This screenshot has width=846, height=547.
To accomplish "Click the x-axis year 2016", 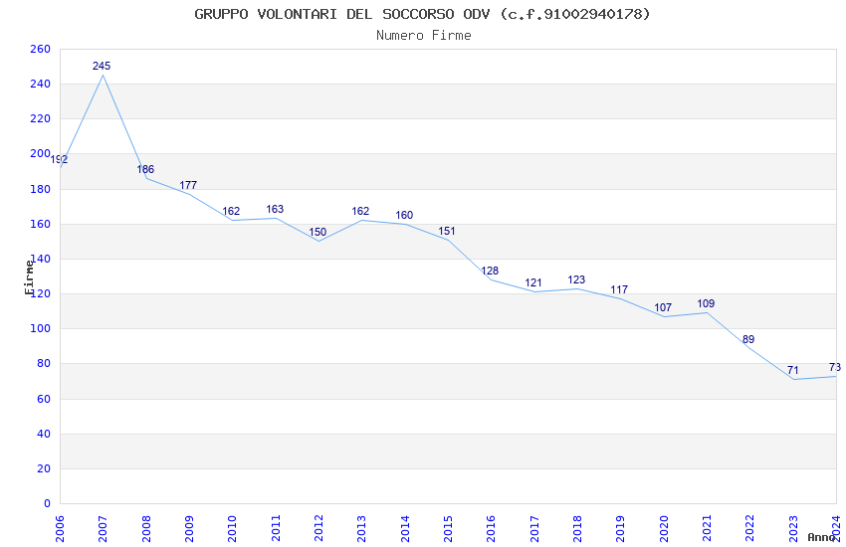I will tap(492, 529).
